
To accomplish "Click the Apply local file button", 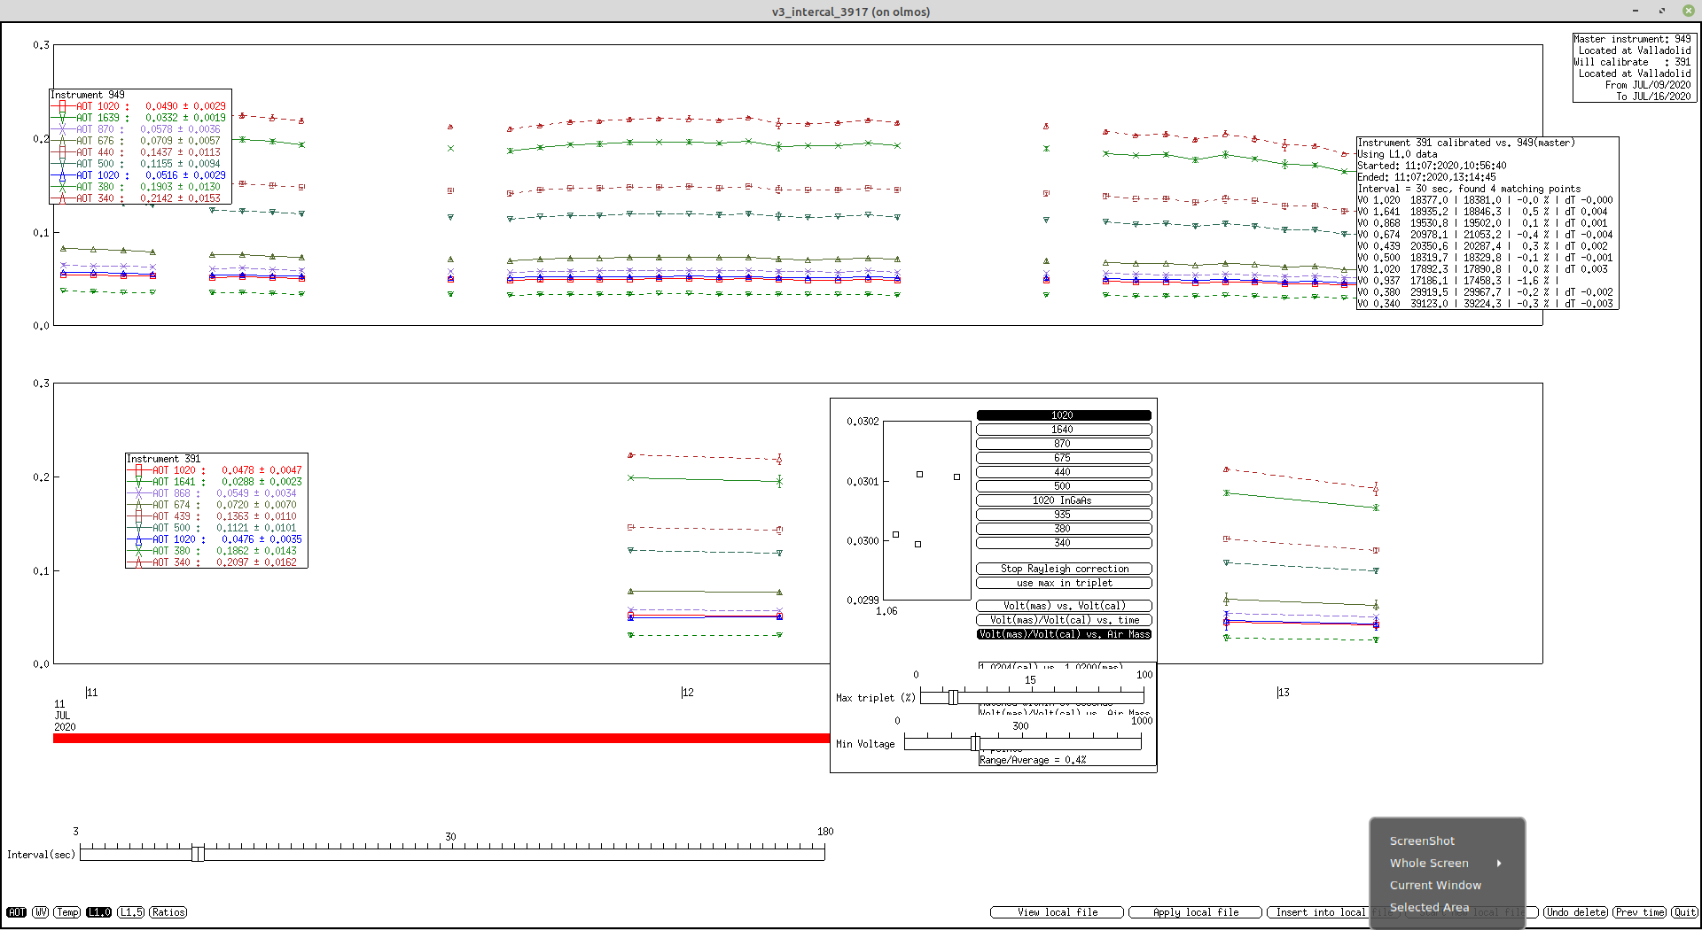I will 1195,912.
